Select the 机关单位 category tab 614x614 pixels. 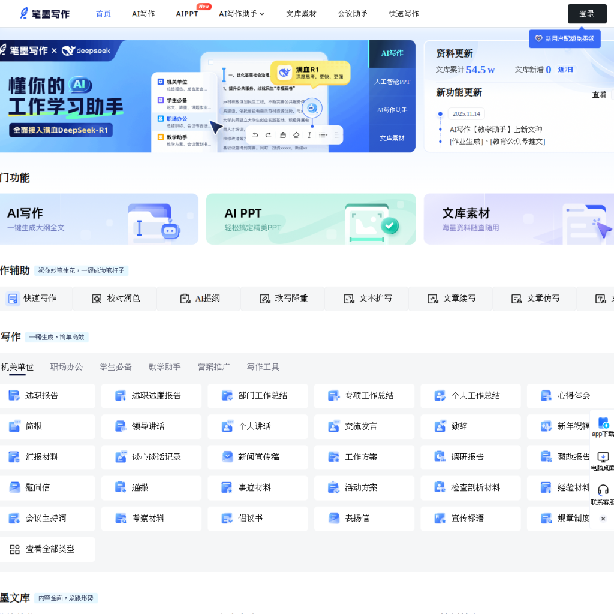coord(17,367)
